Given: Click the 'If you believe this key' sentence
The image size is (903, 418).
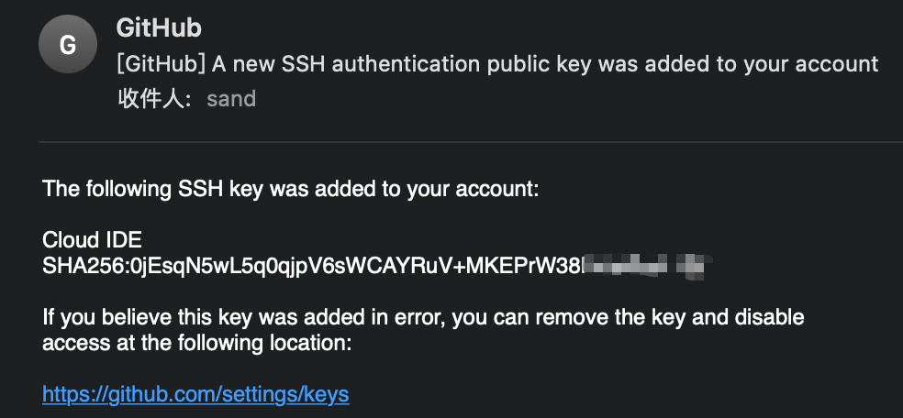Looking at the screenshot, I should (x=423, y=317).
